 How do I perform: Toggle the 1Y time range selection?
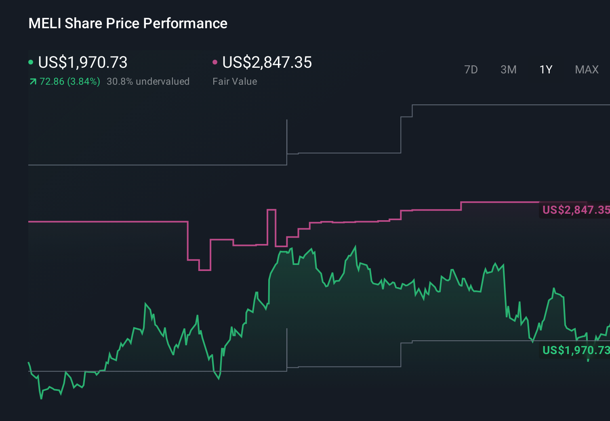click(545, 69)
